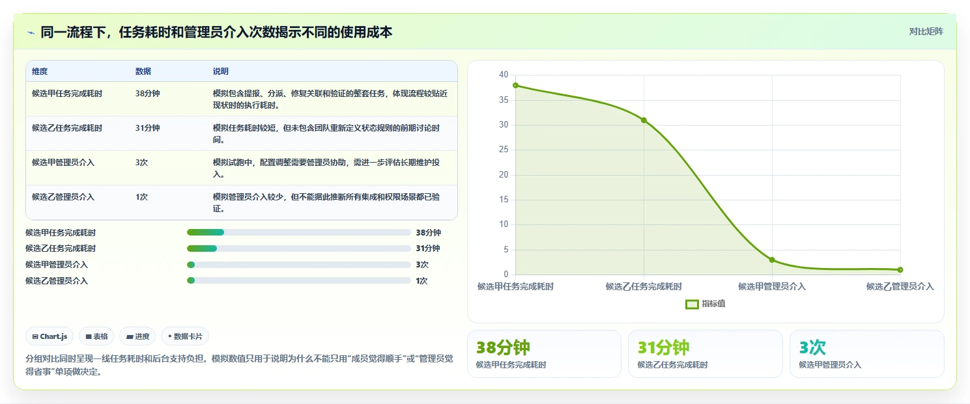Screen dimensions: 970x404
Task: Click the 维度 column header
Action: tap(40, 71)
